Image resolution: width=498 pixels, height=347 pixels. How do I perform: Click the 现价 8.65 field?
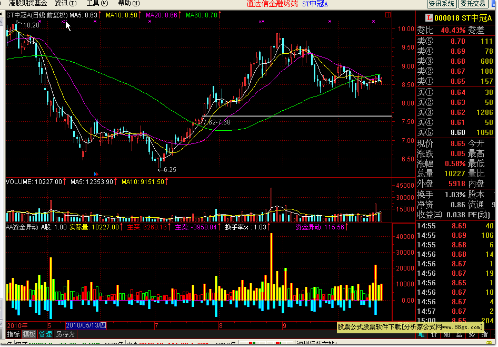tap(441, 143)
